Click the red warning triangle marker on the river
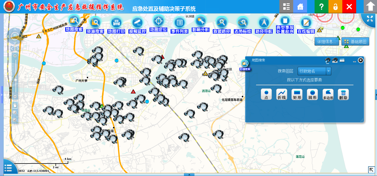This screenshot has height=176, width=377. click(x=133, y=91)
